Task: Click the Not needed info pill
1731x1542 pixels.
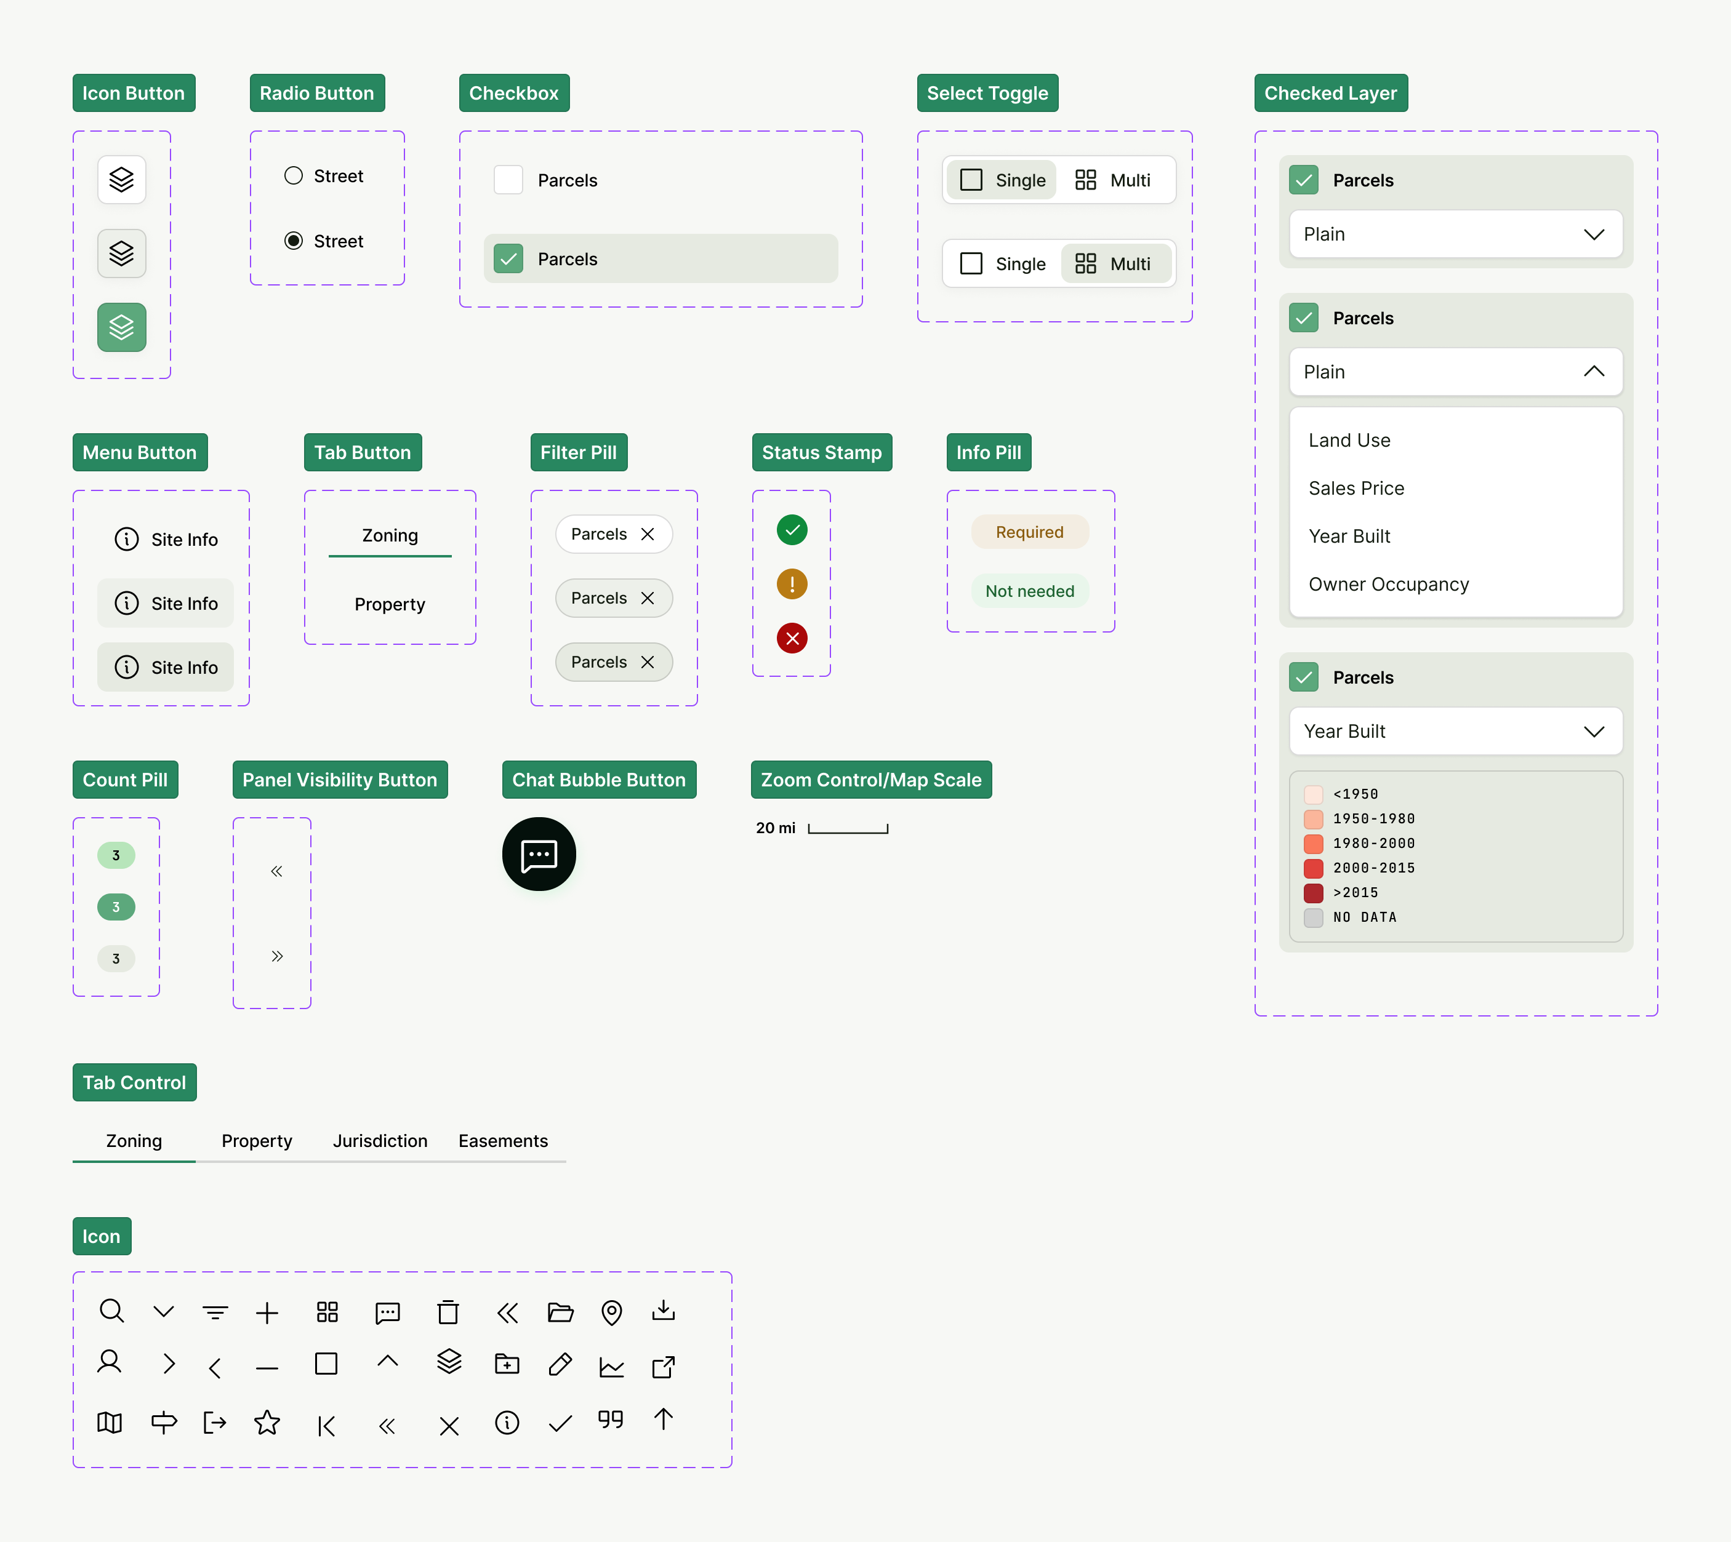Action: [x=1029, y=591]
